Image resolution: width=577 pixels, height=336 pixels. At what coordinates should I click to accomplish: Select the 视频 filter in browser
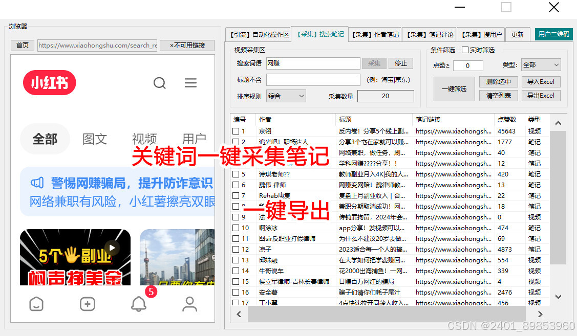[x=144, y=139]
